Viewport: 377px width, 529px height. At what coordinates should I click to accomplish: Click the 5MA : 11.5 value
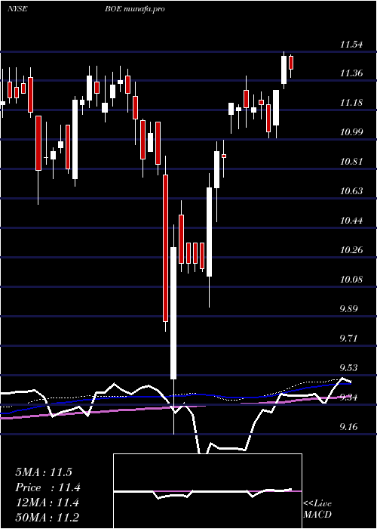coord(44,472)
